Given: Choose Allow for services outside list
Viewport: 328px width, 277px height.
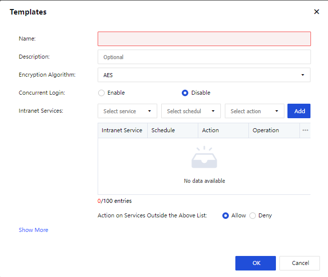Looking at the screenshot, I should 225,215.
